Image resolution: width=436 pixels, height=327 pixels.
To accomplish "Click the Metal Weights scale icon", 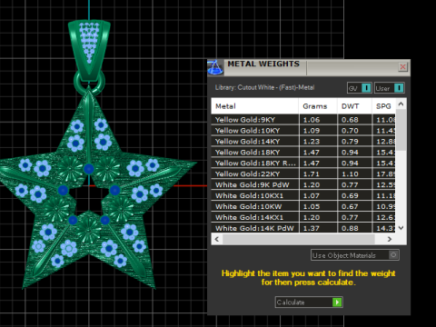I will point(215,67).
